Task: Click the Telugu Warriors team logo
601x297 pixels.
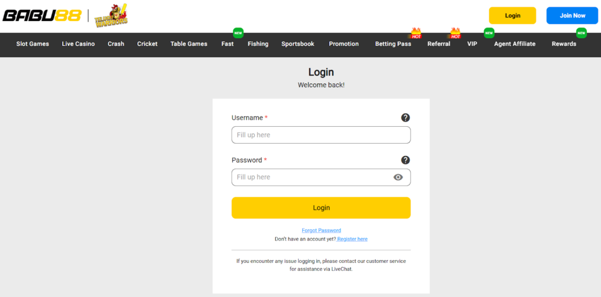Action: [110, 16]
